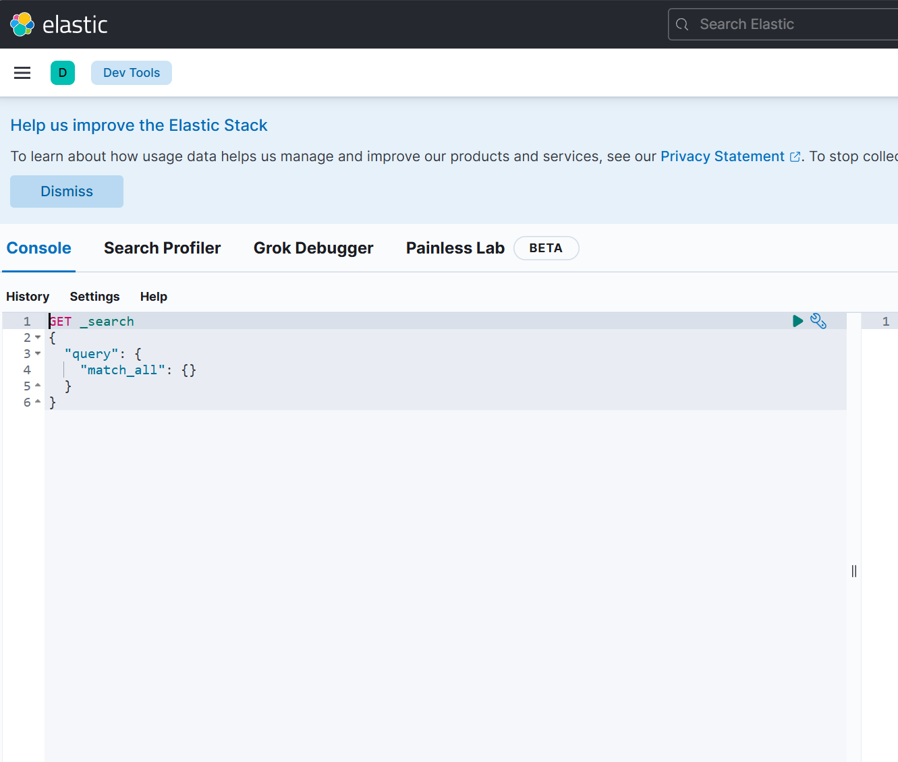This screenshot has width=898, height=762.
Task: Toggle the fold marker on line 6
Action: 38,402
